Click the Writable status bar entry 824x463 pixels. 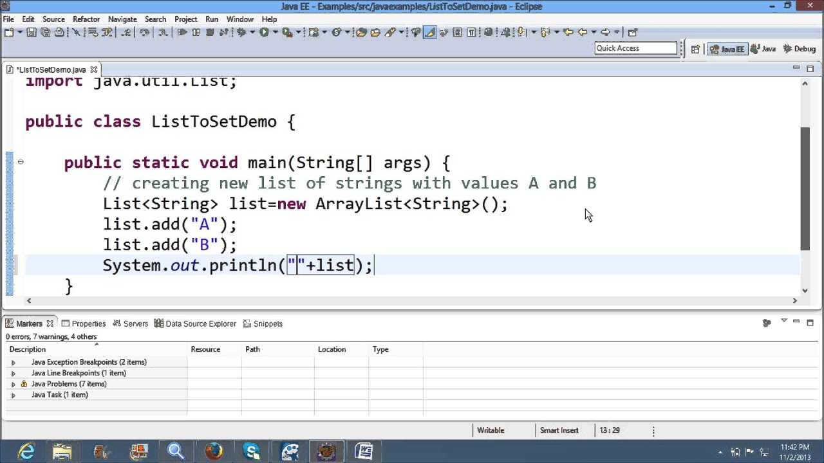pyautogui.click(x=491, y=430)
